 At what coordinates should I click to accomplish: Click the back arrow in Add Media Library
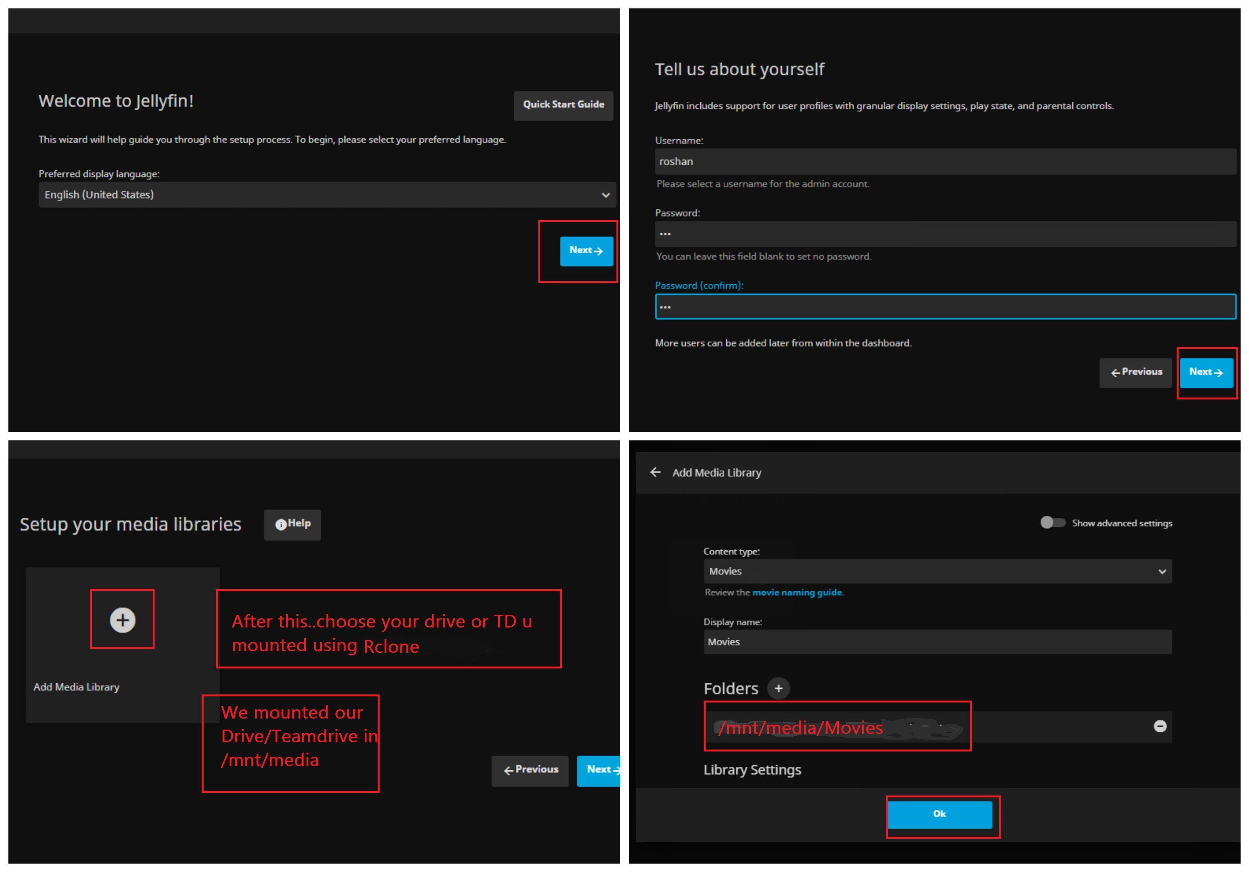click(655, 472)
